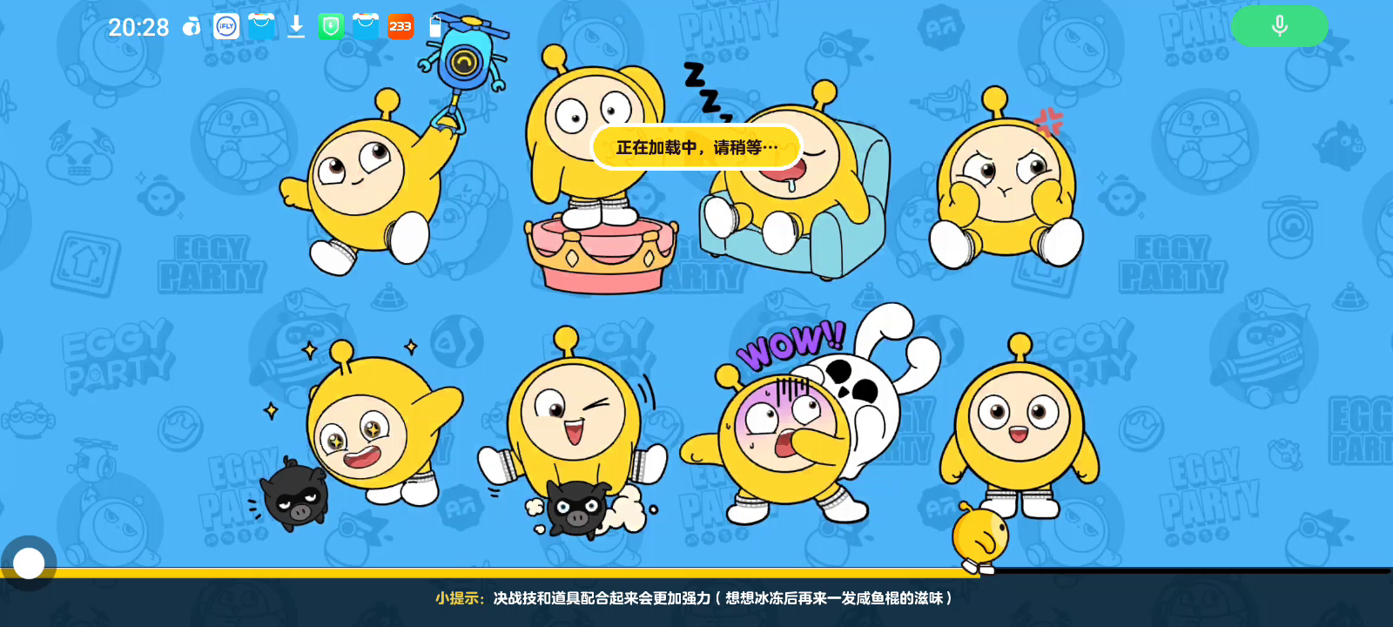Tap the floating white circle assistive button
Screen dimensions: 1393x627
click(29, 563)
